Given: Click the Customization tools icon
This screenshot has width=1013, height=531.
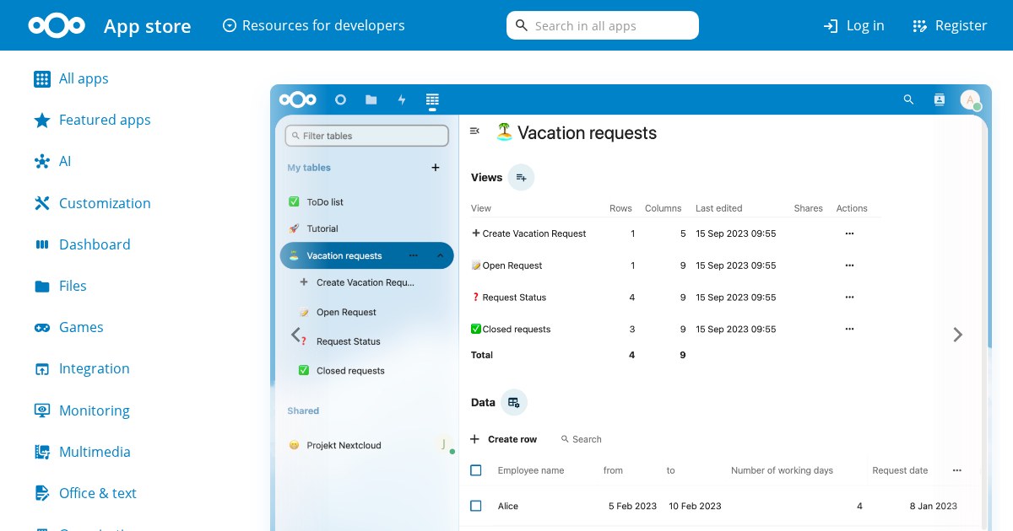Looking at the screenshot, I should tap(42, 203).
